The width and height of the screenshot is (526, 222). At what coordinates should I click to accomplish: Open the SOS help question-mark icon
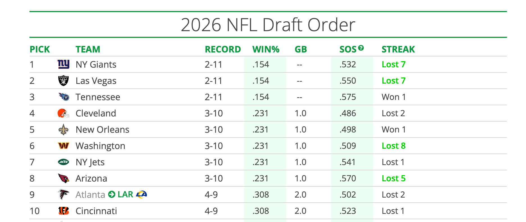(x=361, y=48)
